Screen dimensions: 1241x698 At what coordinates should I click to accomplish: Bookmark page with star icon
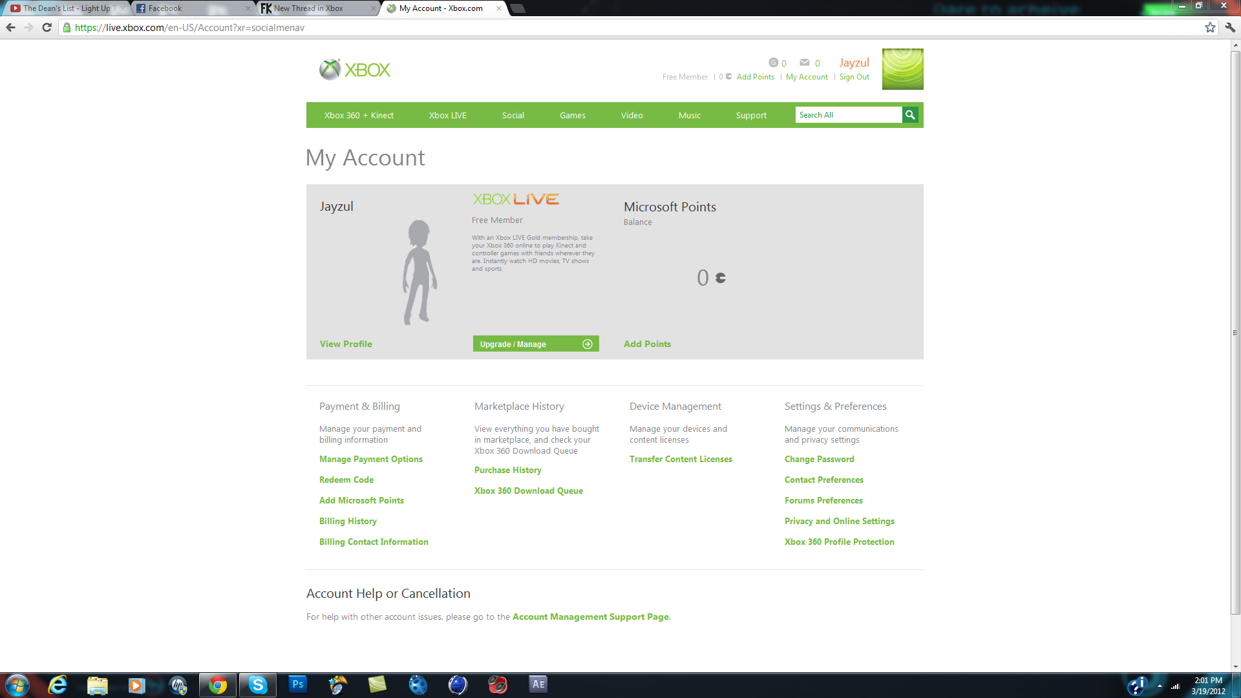[1210, 28]
